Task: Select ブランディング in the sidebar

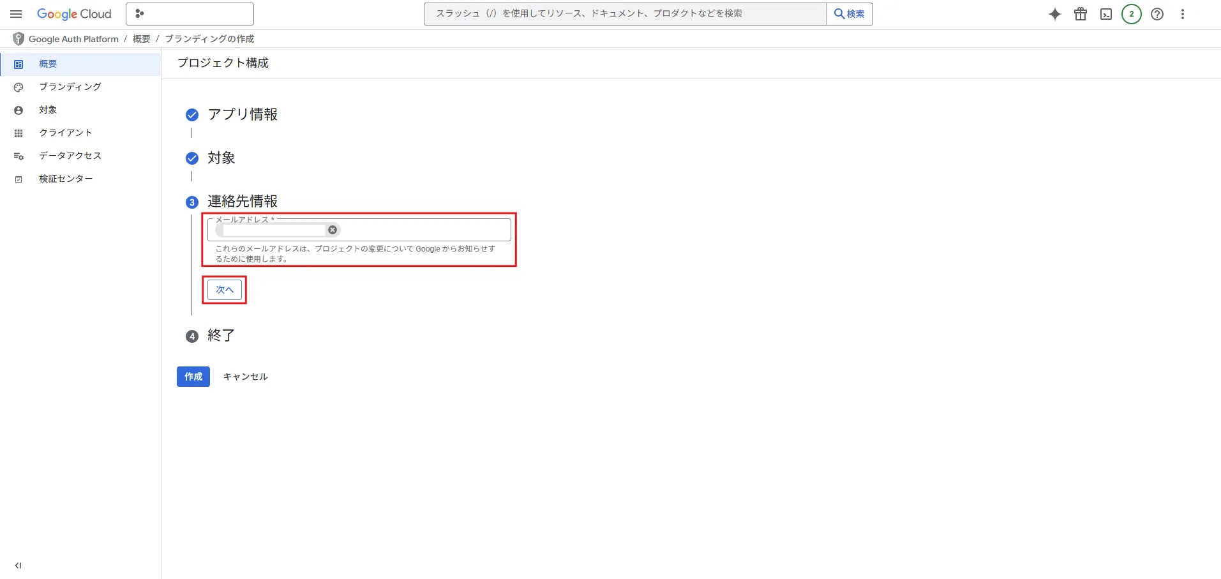Action: (x=70, y=87)
